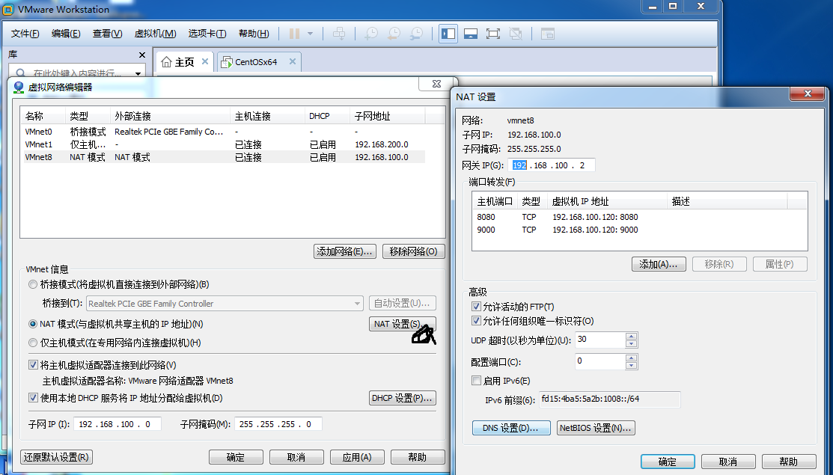Open the library search box dropdown arrow
Viewport: 833px width, 475px height.
point(138,73)
